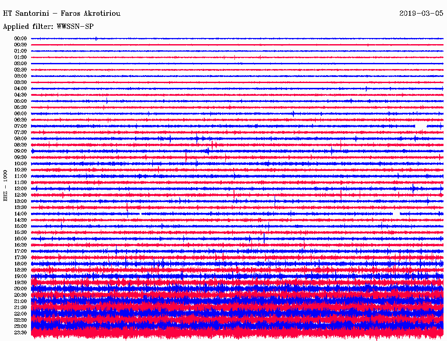Select the 14:00 time label
Image resolution: width=447 pixels, height=341 pixels.
click(x=21, y=214)
